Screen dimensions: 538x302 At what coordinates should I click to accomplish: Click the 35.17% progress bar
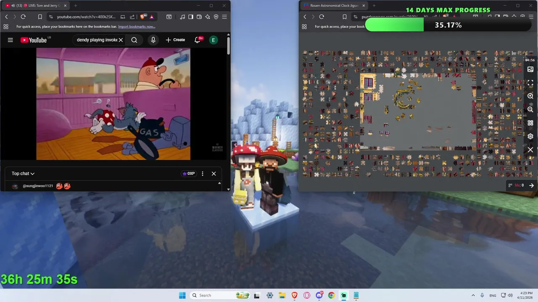[448, 25]
